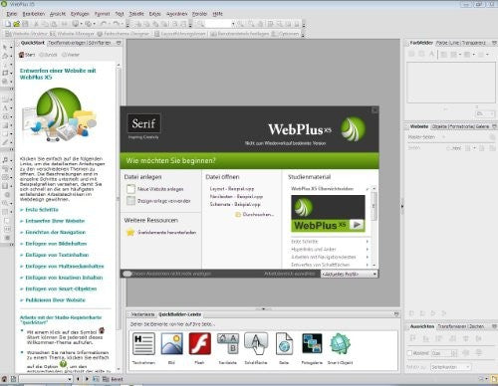Click the Navigation bar QuickBuilder icon
This screenshot has width=498, height=386.
228,344
